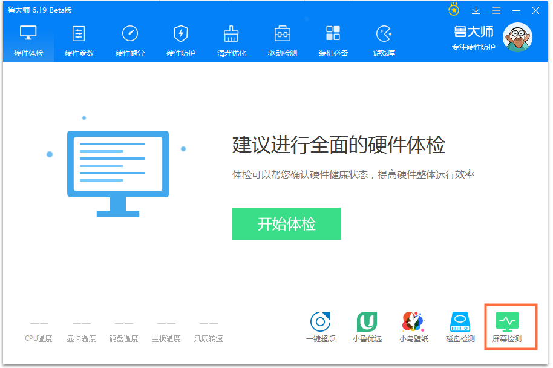Click the trophy badge icon
Image resolution: width=553 pixels, height=368 pixels.
453,10
